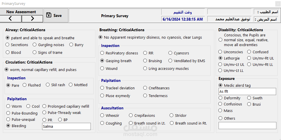Choose the Stridor radio button
This screenshot has width=281, height=140.
172,115
